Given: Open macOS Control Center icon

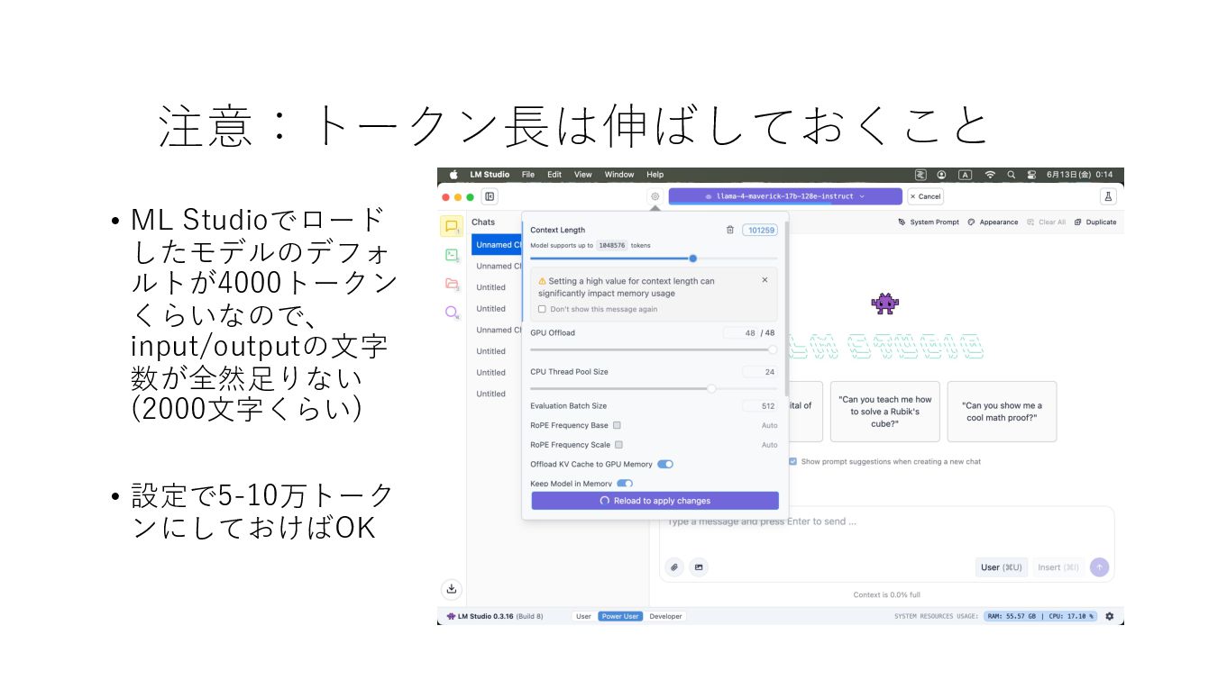Looking at the screenshot, I should 1031,175.
